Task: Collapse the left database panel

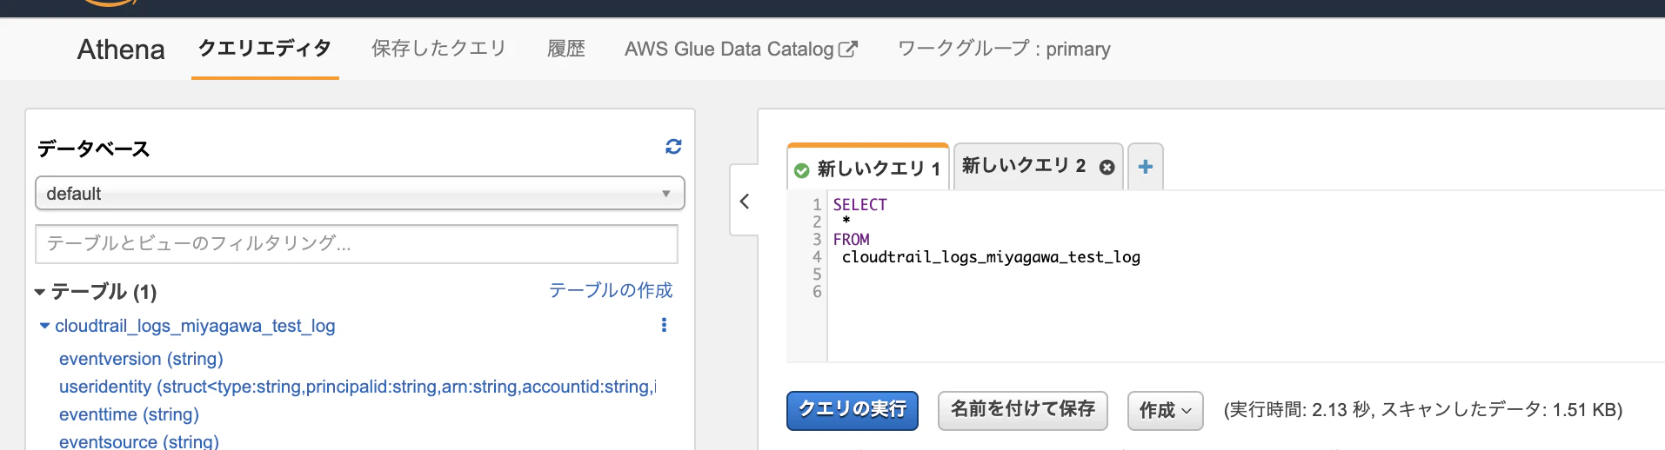Action: click(745, 201)
